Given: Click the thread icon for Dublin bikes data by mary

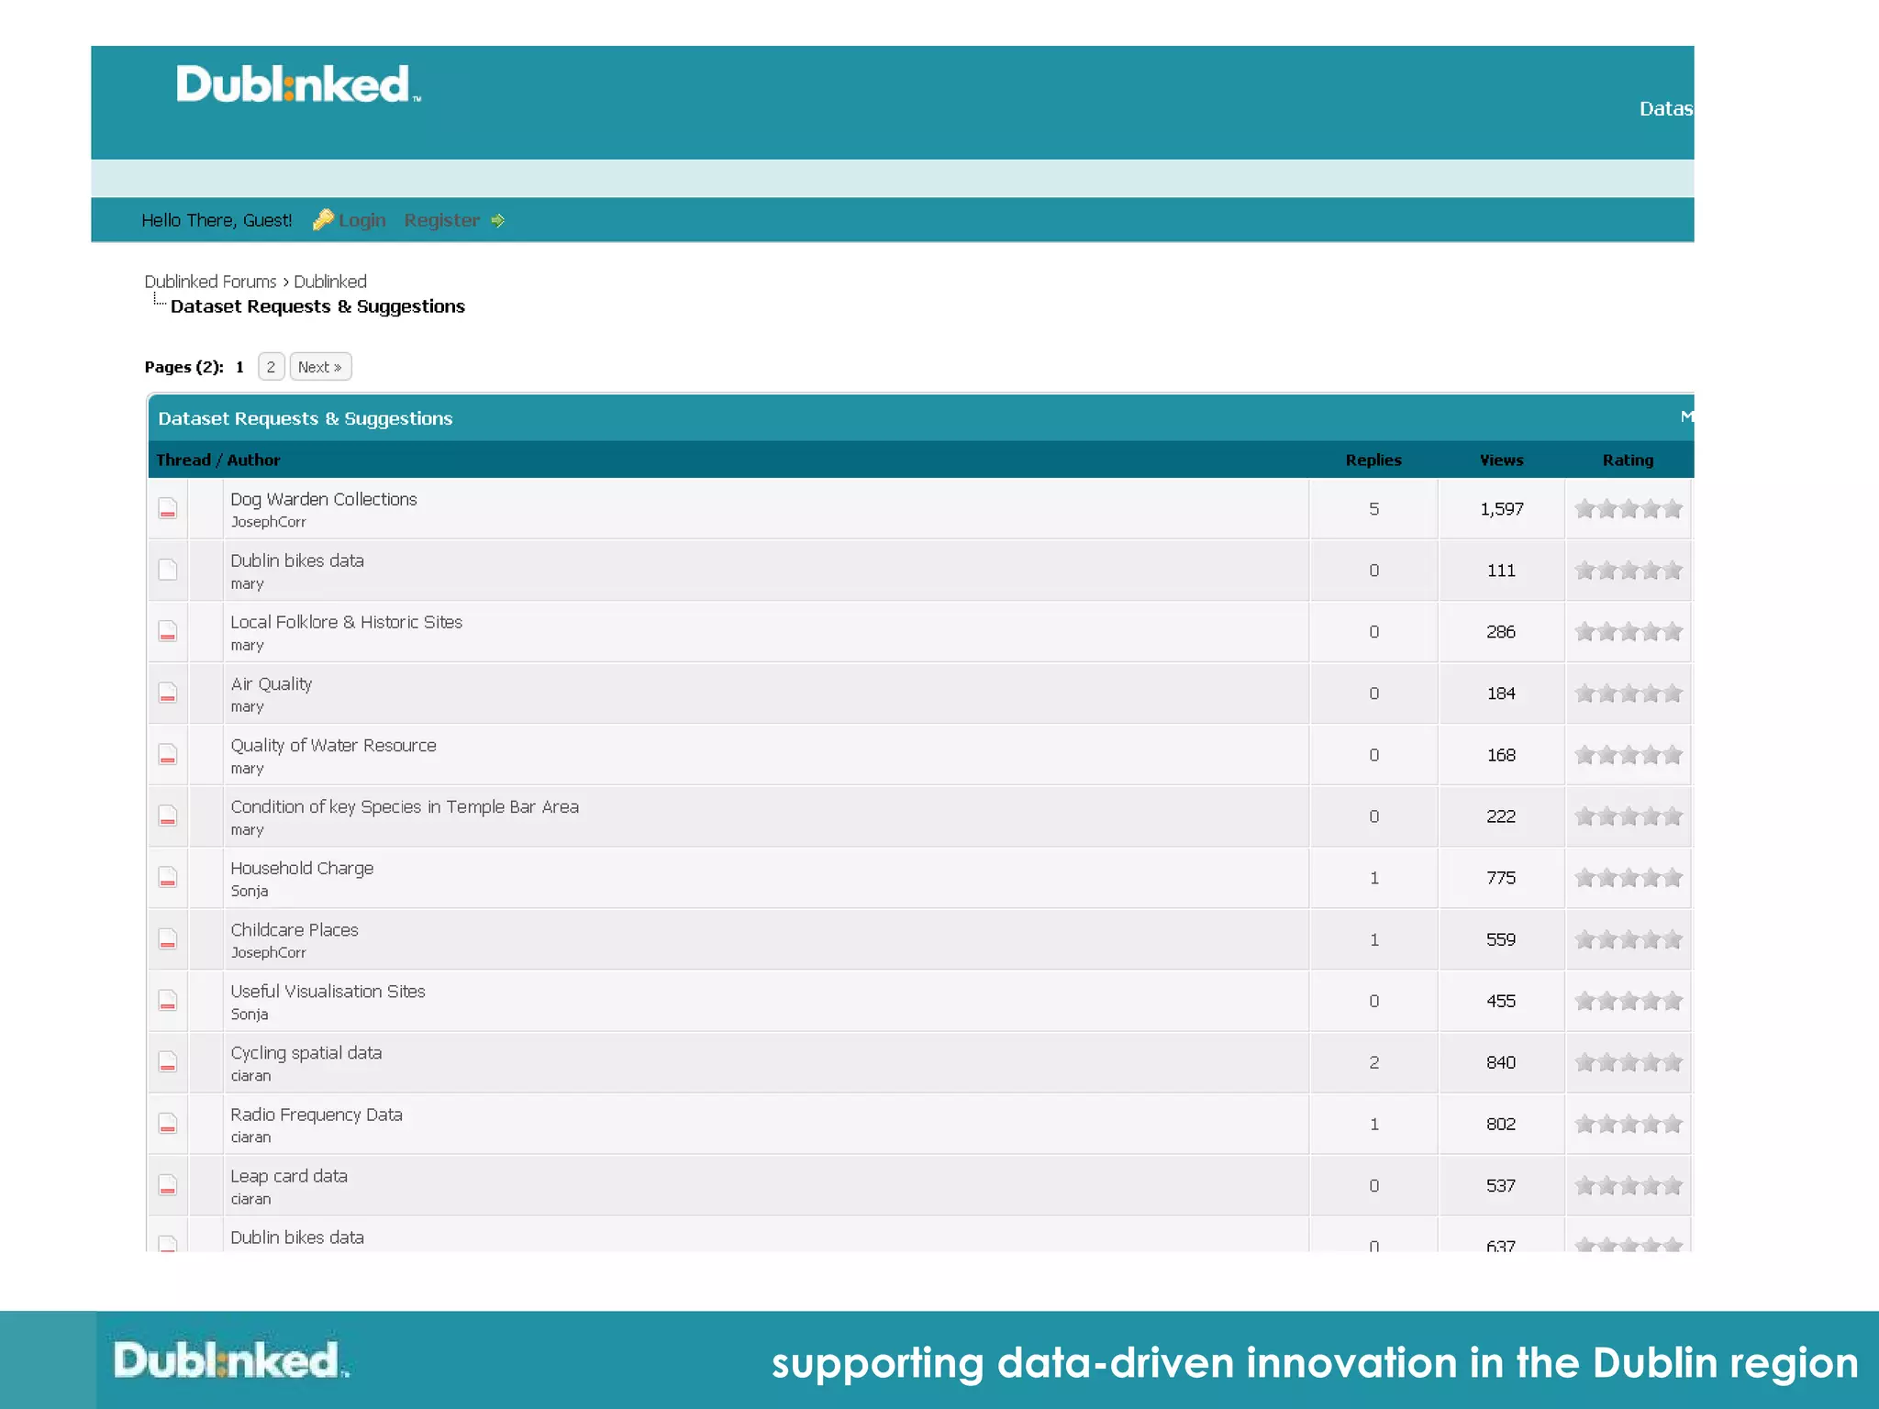Looking at the screenshot, I should tap(168, 570).
